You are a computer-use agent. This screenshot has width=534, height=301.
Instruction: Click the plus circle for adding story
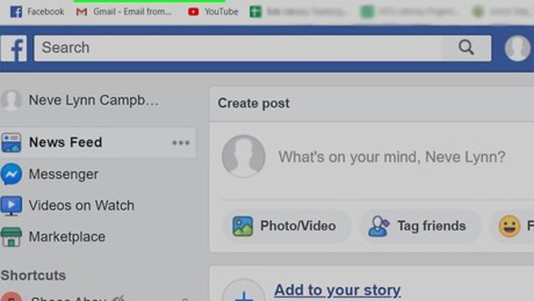[x=244, y=291]
